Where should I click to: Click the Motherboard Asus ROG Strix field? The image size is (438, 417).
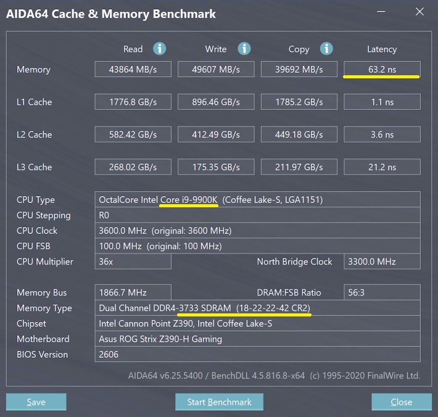click(257, 339)
